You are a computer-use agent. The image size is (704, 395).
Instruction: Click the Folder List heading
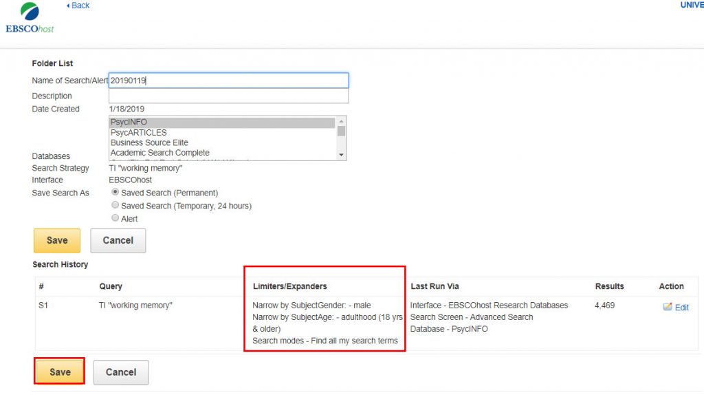(52, 63)
